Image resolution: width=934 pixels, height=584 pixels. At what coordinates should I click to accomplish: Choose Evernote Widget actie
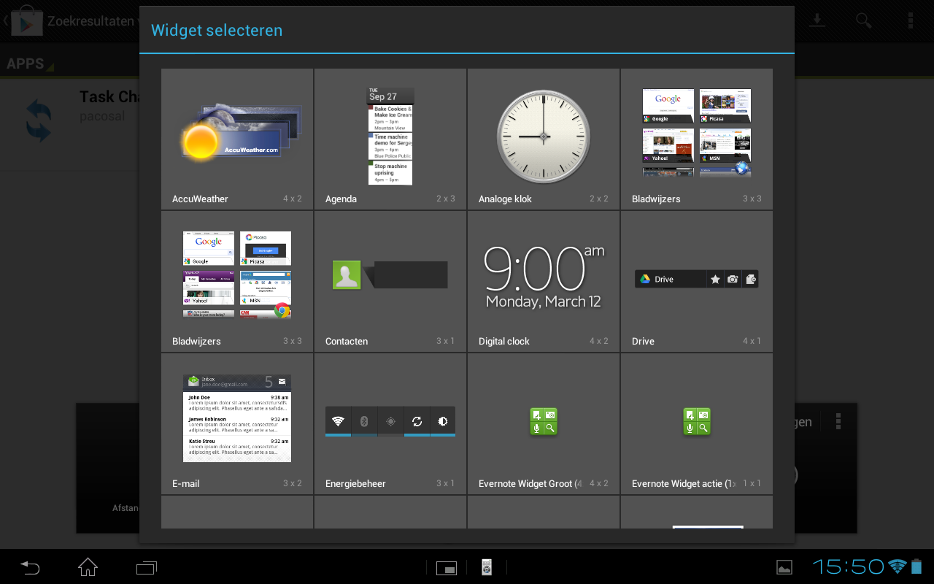(697, 424)
